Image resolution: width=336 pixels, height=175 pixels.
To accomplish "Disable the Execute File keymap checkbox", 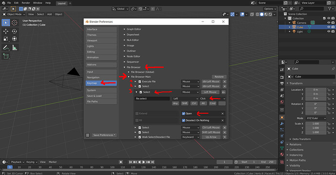I will [x=140, y=82].
